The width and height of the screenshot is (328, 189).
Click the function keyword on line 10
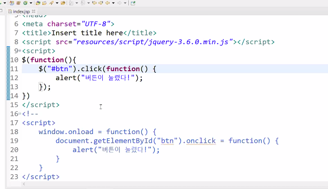pos(47,60)
